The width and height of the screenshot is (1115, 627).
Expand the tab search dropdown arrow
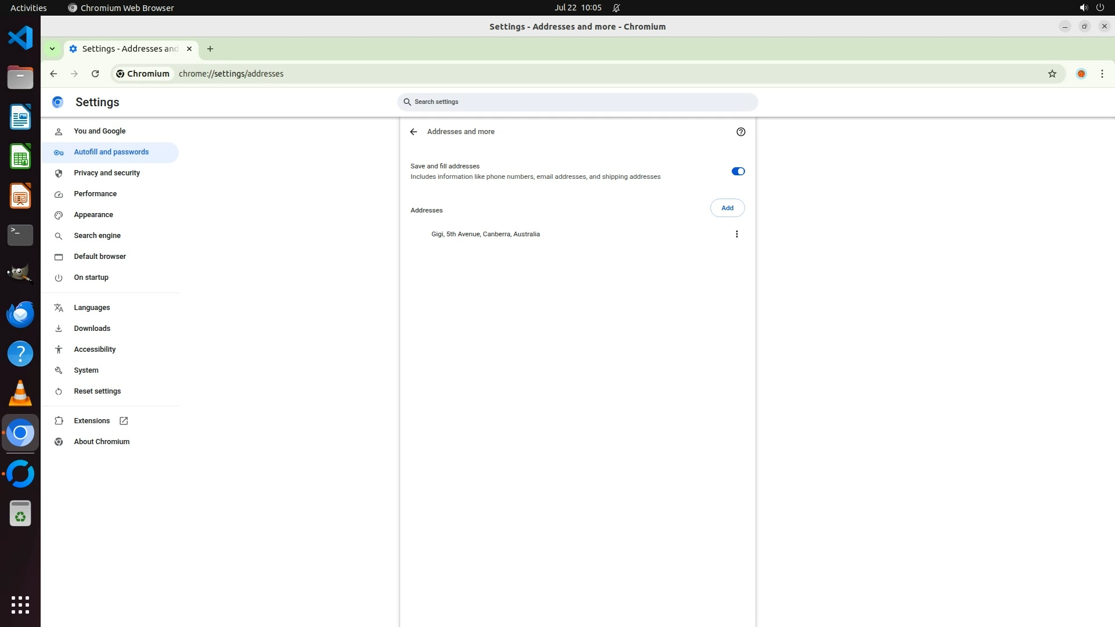(x=52, y=49)
